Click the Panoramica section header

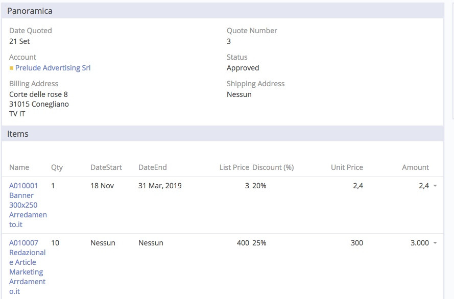click(30, 11)
